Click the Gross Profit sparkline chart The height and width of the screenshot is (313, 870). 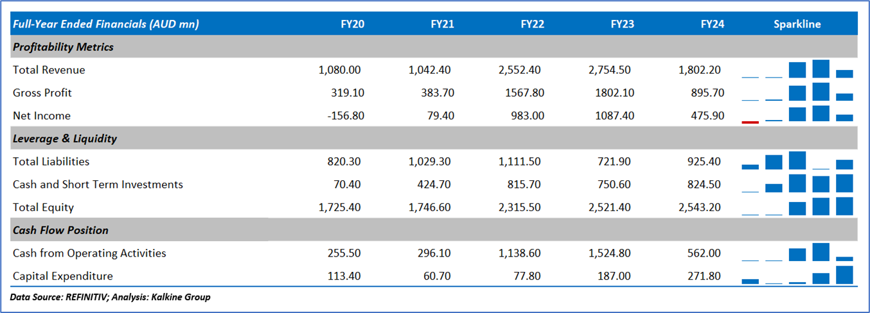coord(797,92)
